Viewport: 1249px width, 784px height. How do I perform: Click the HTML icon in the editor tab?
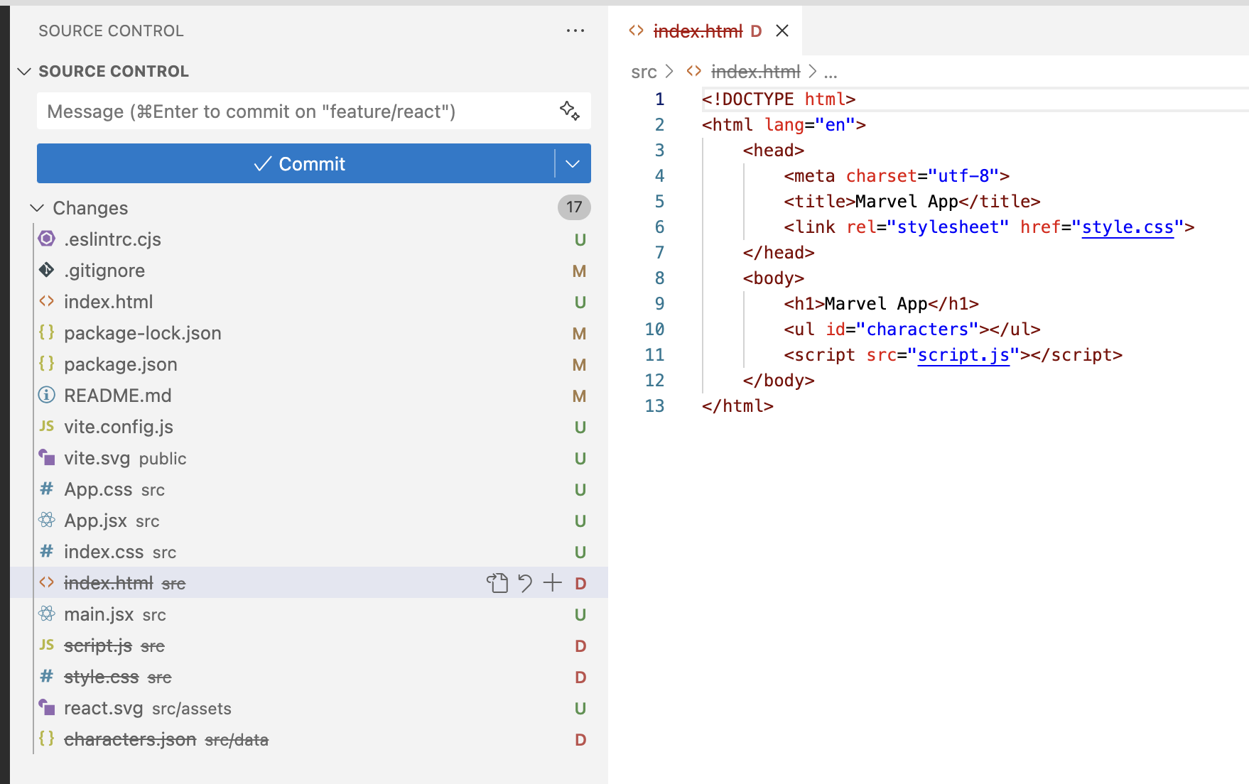click(x=637, y=31)
